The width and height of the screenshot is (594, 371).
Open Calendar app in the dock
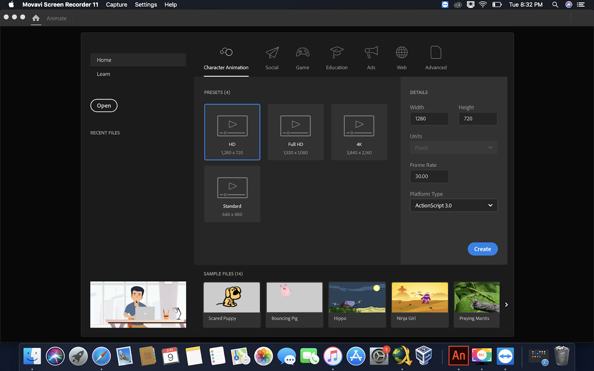(170, 356)
